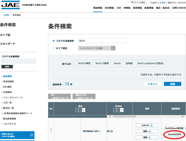Click the blue 検索 search button
This screenshot has width=186, height=141.
click(173, 84)
